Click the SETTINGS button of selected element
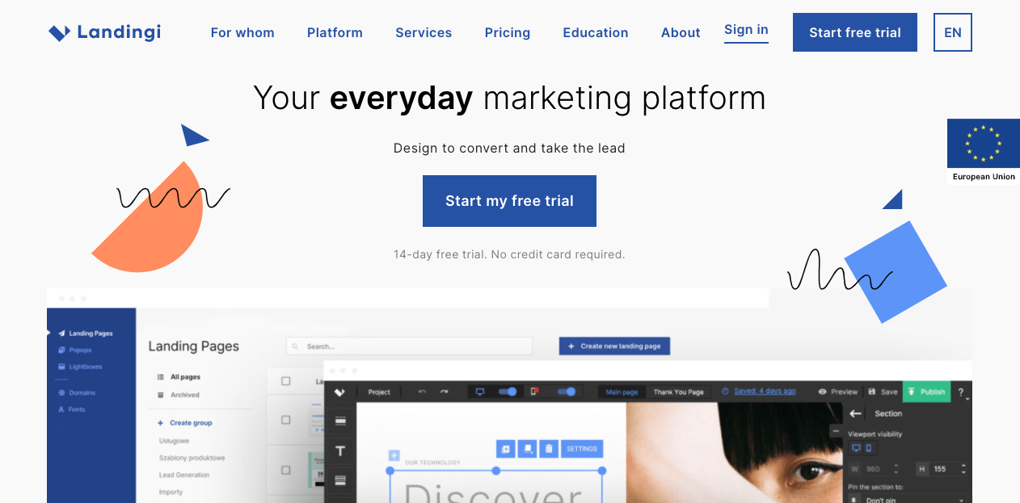The image size is (1020, 503). pyautogui.click(x=582, y=449)
